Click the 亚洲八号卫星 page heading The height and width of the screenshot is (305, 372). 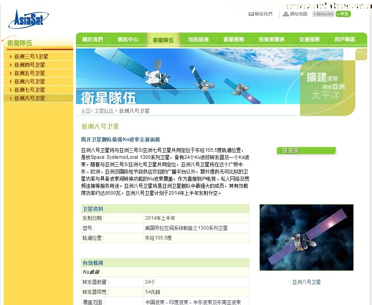100,126
